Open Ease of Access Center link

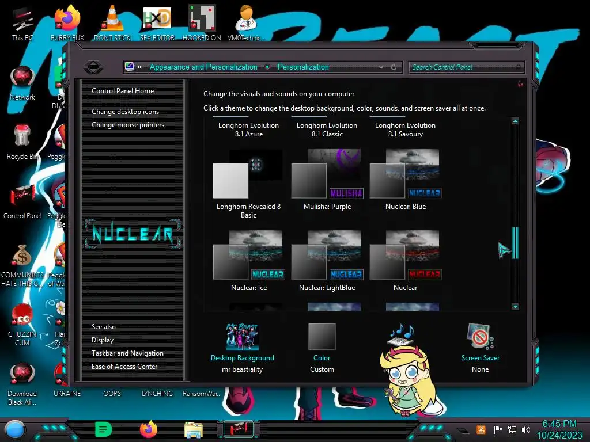(x=124, y=367)
